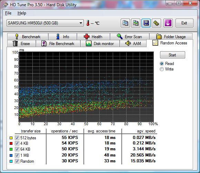Click the red 4 KB color swatch
200x173 pixels.
[11, 143]
